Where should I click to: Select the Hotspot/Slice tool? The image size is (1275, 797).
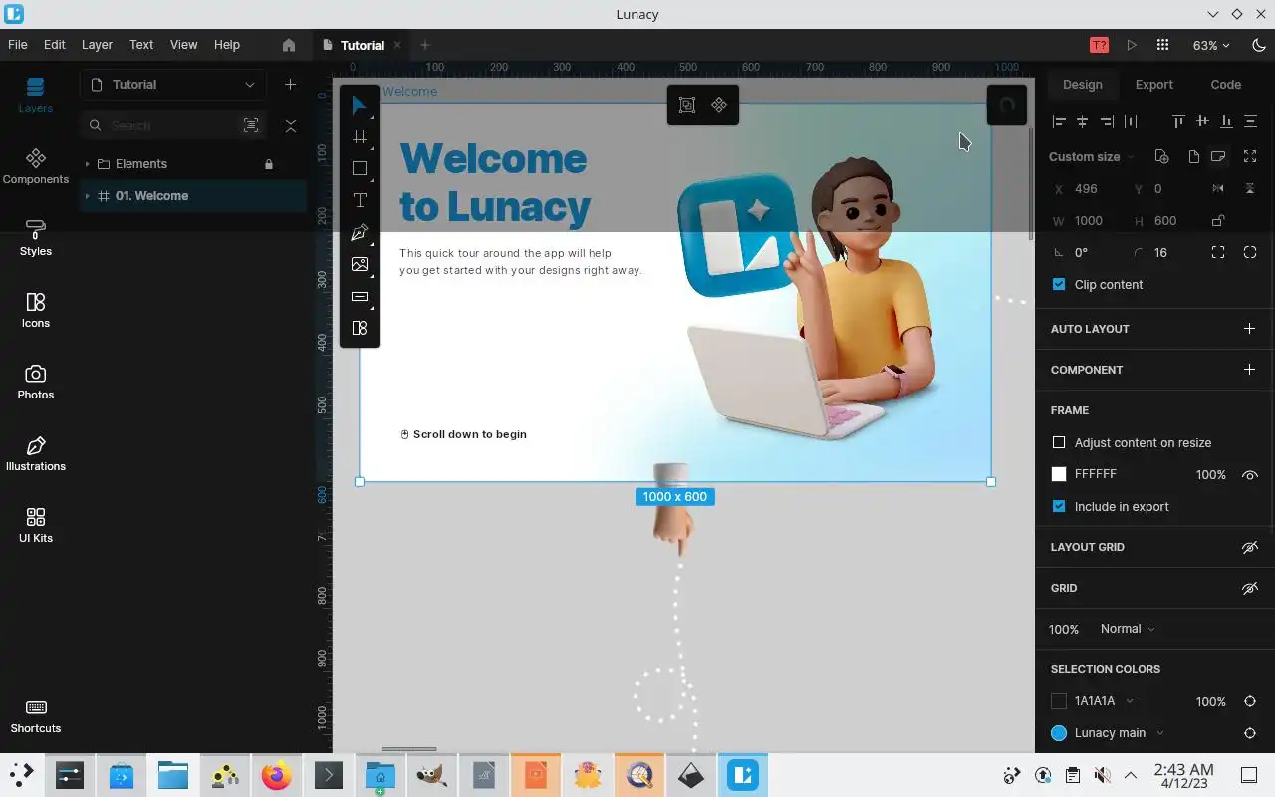pos(360,296)
